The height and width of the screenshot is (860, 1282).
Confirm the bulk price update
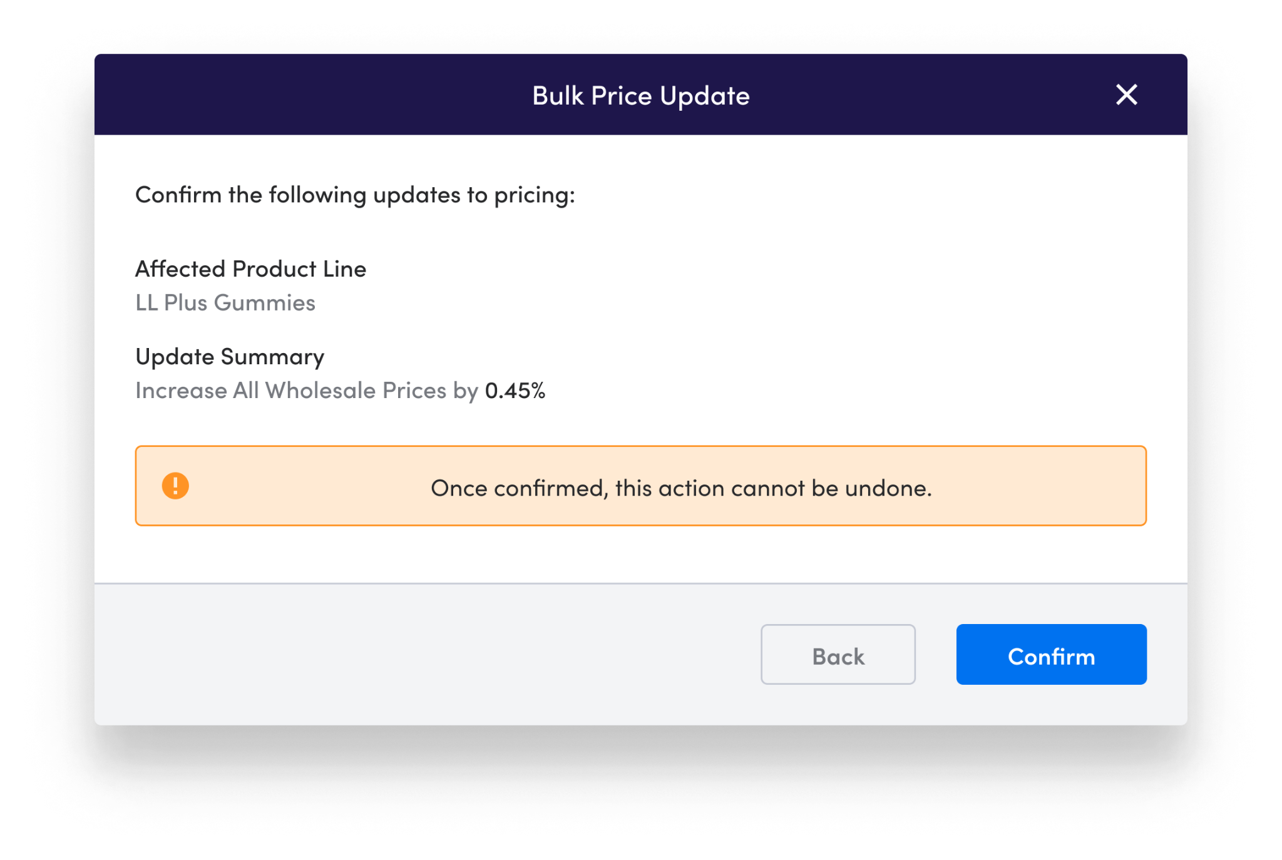point(1051,654)
